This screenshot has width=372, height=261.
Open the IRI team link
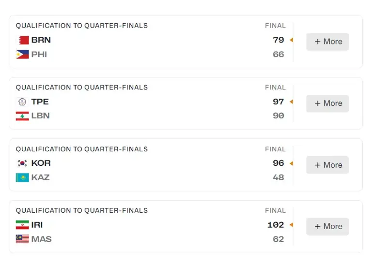[37, 225]
